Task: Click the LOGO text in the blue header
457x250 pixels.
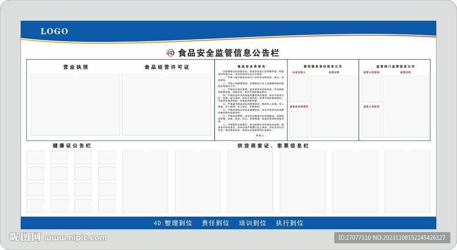Action: tap(54, 31)
